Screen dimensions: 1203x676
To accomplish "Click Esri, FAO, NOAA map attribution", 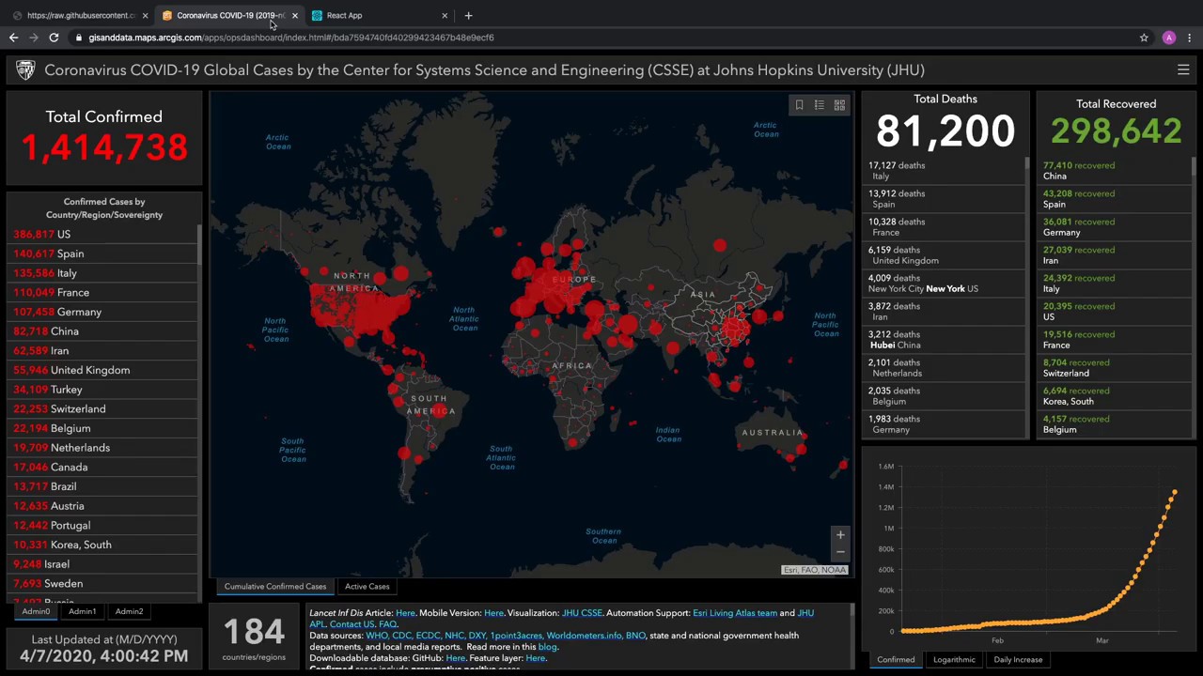I will pyautogui.click(x=815, y=570).
